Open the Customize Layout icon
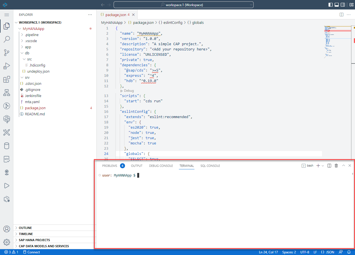The height and width of the screenshot is (255, 355). coord(352,5)
